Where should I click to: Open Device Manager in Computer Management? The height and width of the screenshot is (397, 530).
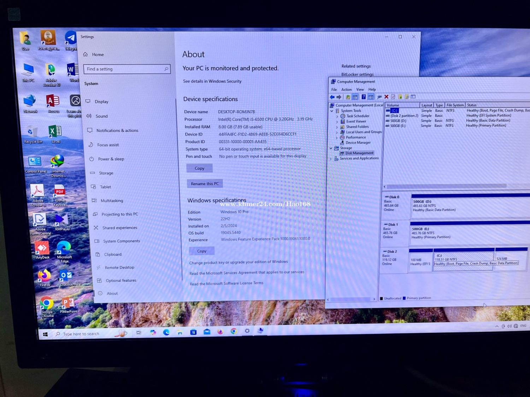pyautogui.click(x=358, y=143)
